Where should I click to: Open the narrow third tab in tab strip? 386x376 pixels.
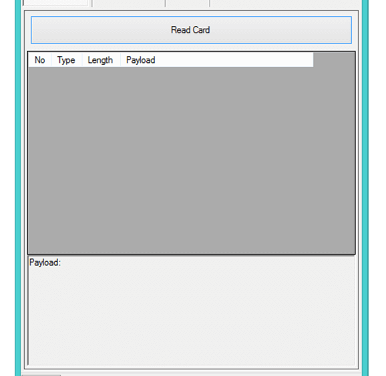click(188, 3)
